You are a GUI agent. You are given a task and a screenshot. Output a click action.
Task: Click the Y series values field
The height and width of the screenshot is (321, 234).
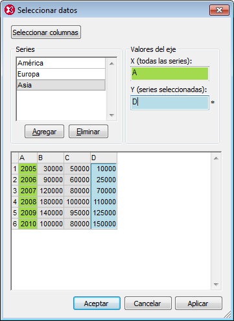[170, 102]
